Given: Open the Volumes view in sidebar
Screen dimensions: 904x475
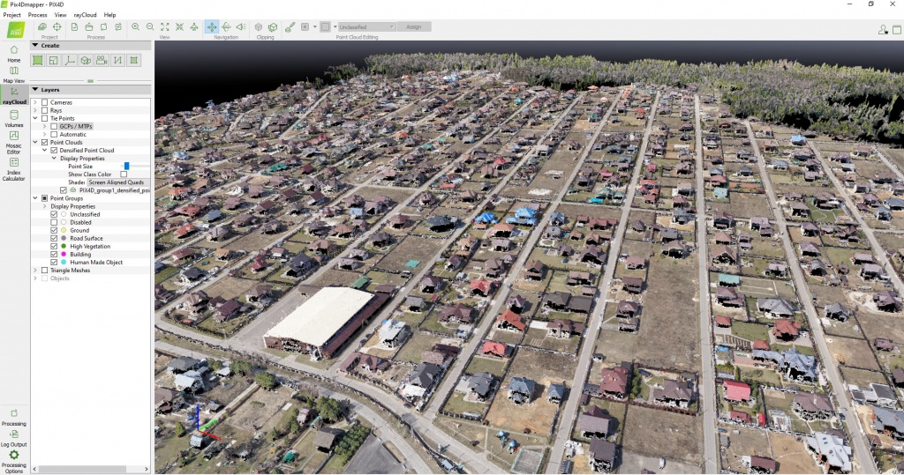Looking at the screenshot, I should (14, 118).
